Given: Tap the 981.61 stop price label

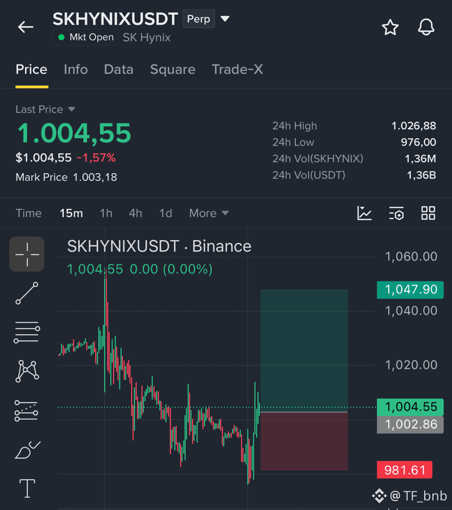Looking at the screenshot, I should coord(405,470).
